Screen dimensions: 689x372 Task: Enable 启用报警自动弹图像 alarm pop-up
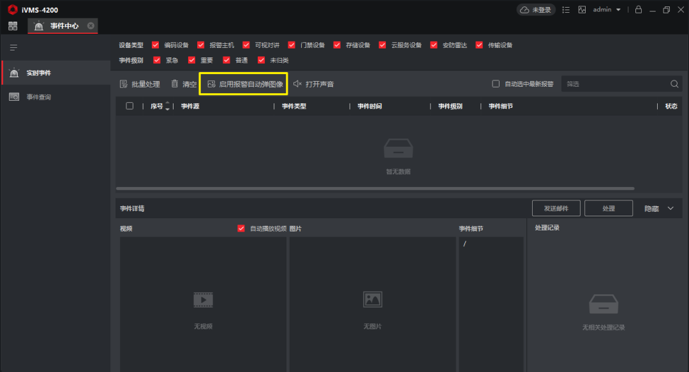(245, 84)
